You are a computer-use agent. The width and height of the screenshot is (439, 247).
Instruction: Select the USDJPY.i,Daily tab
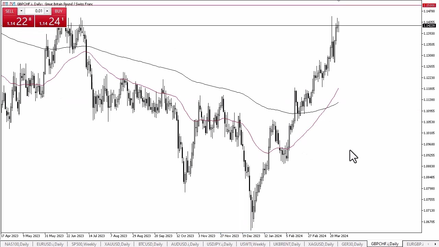tap(219, 244)
